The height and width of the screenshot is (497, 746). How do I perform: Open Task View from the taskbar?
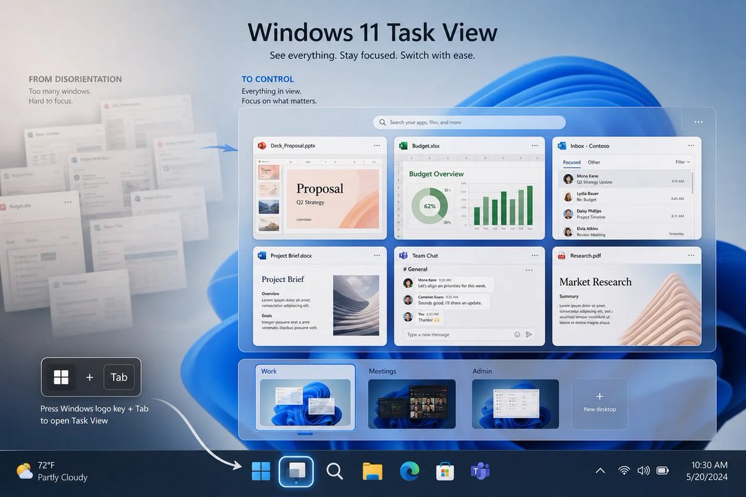(x=296, y=472)
